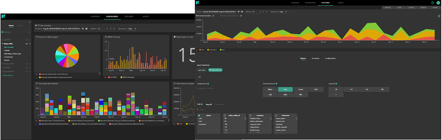Edit the widget description with the pencil icon
The height and width of the screenshot is (140, 442).
click(241, 16)
